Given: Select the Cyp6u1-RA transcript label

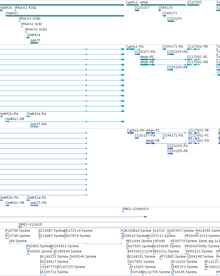Looking at the screenshot, I should tap(135, 47).
